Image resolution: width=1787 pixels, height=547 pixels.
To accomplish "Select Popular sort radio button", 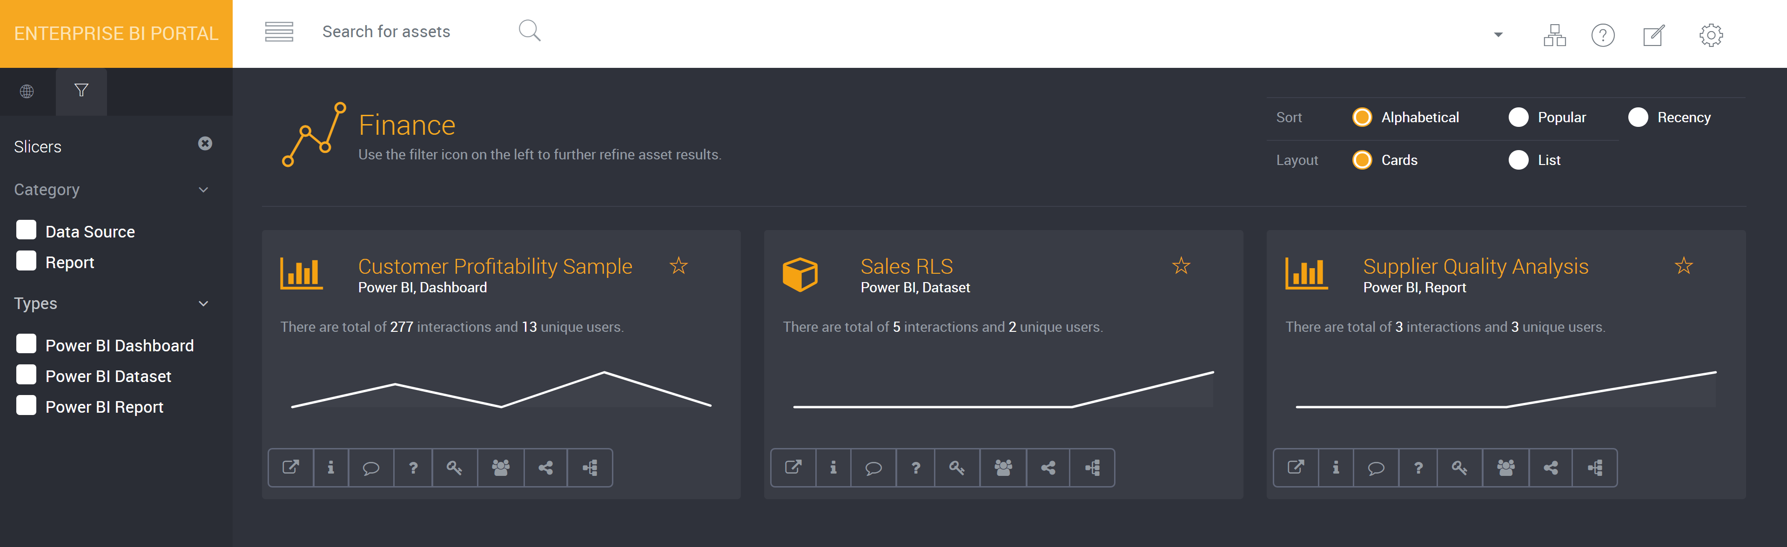I will pyautogui.click(x=1518, y=117).
